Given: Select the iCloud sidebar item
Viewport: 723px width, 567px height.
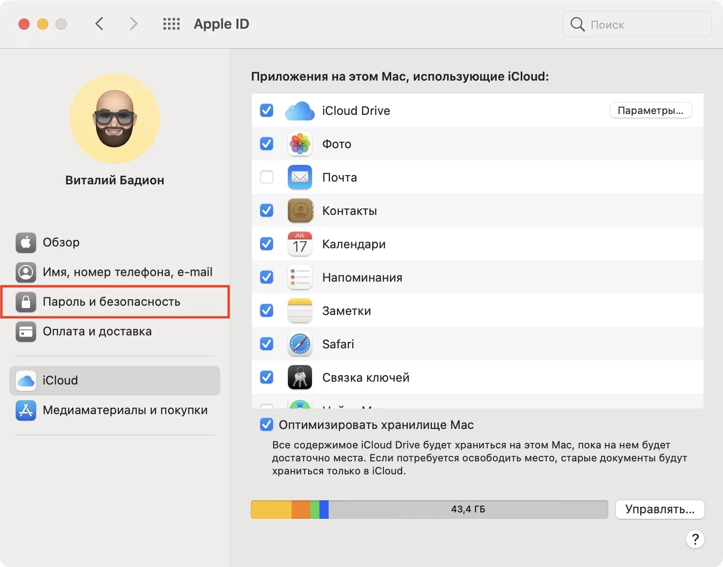Looking at the screenshot, I should (115, 380).
